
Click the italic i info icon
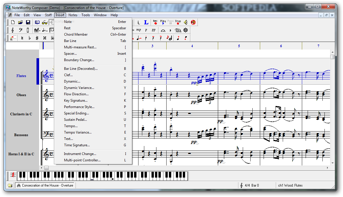[138, 22]
